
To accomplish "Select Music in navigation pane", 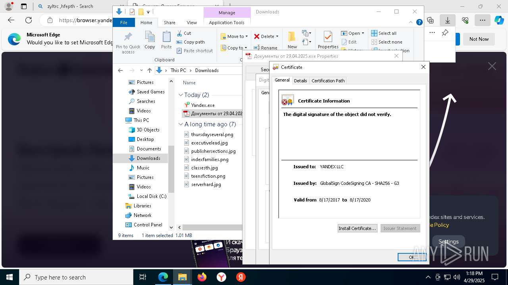I will (143, 168).
